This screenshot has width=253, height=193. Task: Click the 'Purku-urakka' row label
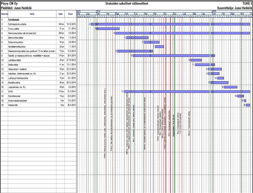coord(13,29)
